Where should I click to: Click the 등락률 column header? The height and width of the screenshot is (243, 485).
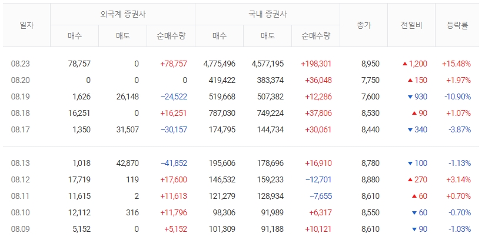[x=457, y=25]
